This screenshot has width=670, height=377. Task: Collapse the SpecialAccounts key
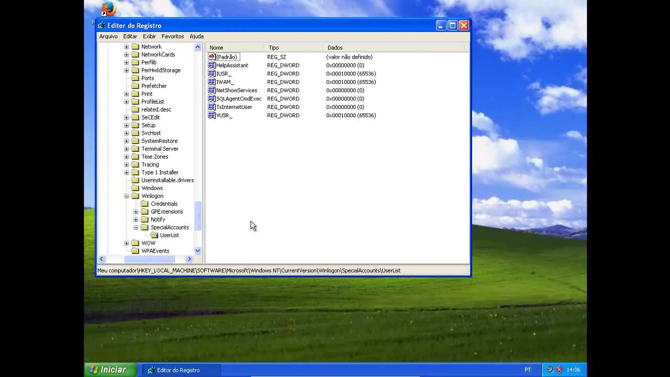click(136, 227)
